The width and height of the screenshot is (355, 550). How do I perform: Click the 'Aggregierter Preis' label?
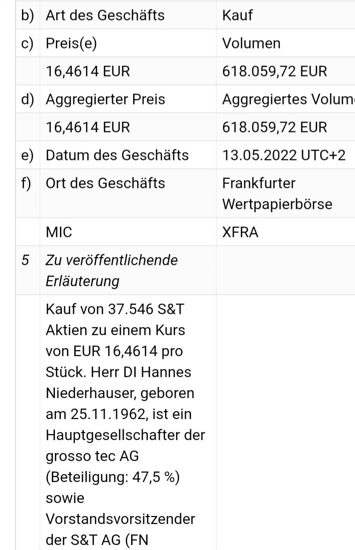[x=105, y=99]
